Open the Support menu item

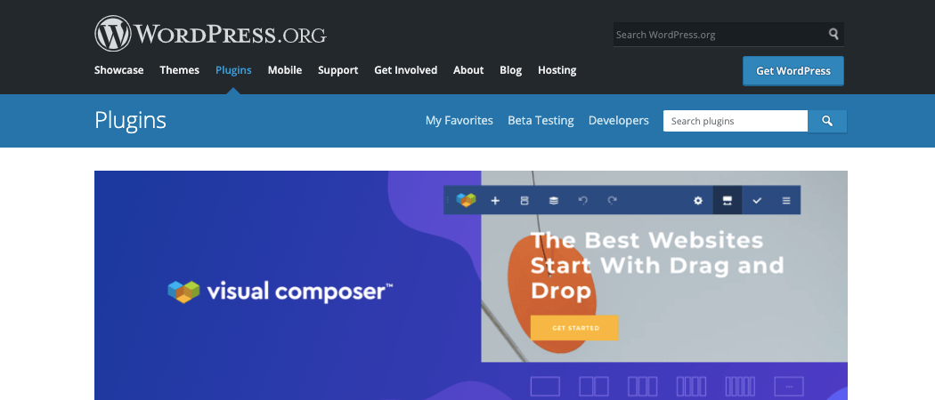click(338, 70)
